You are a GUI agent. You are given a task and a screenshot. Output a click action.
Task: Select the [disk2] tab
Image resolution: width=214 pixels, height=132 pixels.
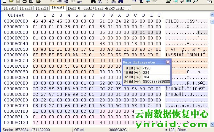pyautogui.click(x=41, y=8)
